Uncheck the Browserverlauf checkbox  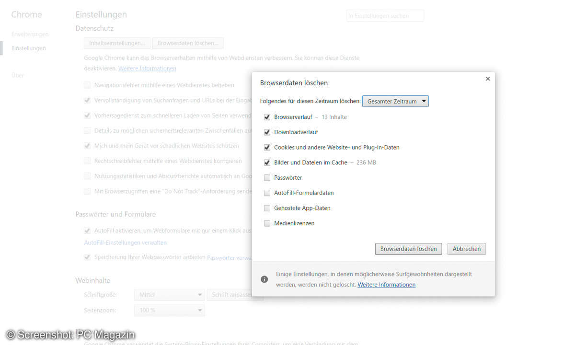267,117
